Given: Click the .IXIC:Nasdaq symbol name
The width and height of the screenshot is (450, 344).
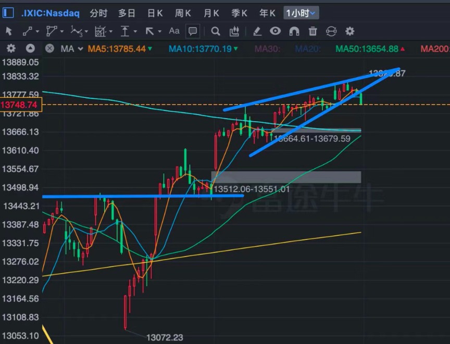Looking at the screenshot, I should pos(51,13).
